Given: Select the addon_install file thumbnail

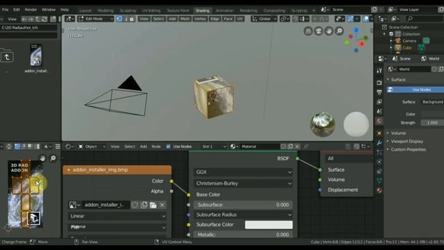Looking at the screenshot, I should click(x=36, y=55).
